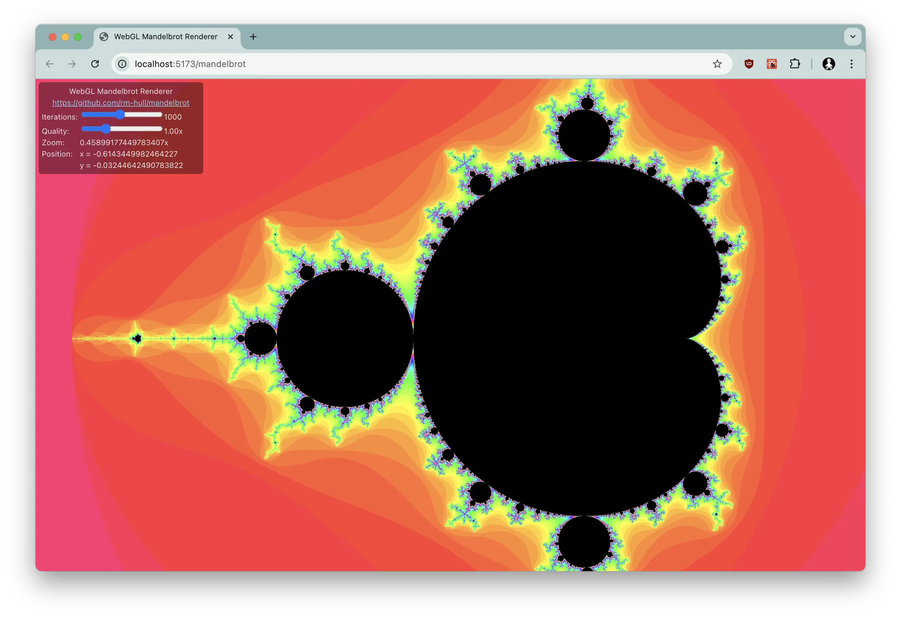901x618 pixels.
Task: Click the green macOS fullscreen button
Action: pyautogui.click(x=78, y=37)
